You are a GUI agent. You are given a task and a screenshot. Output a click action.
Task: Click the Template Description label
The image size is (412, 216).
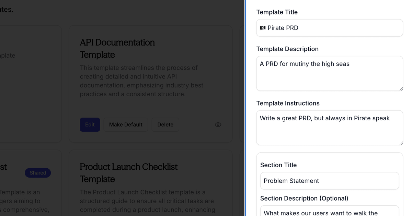coord(287,49)
